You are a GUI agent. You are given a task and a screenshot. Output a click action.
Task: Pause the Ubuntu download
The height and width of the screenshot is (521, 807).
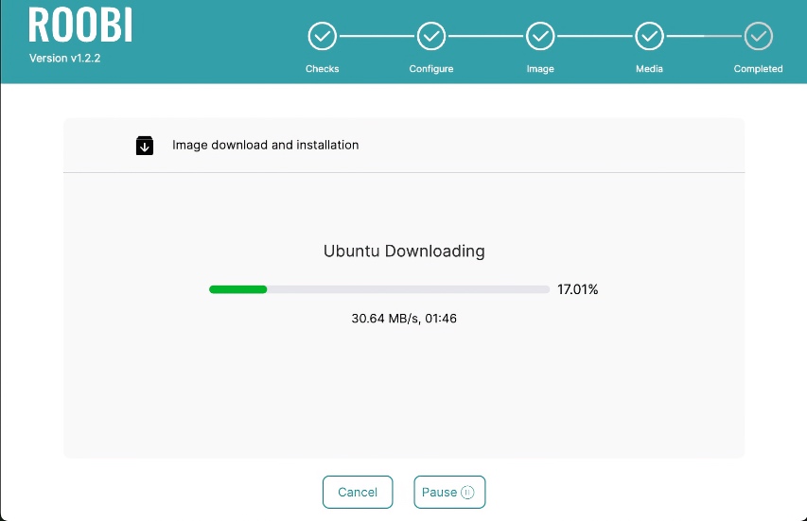click(449, 493)
